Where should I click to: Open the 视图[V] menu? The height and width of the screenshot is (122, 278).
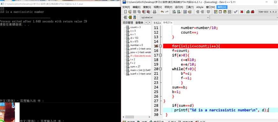pyautogui.click(x=157, y=7)
